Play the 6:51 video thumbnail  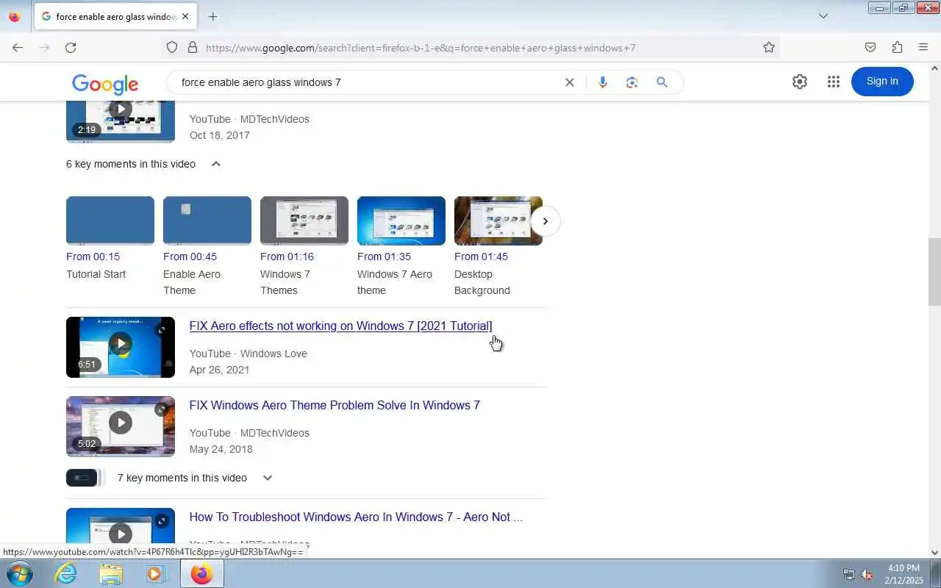click(x=121, y=347)
